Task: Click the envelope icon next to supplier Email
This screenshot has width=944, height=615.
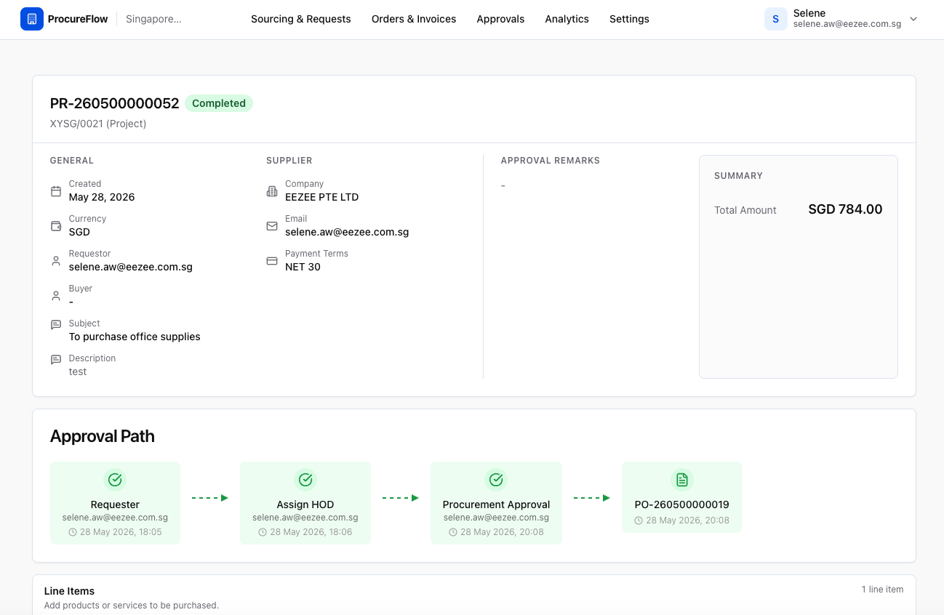Action: pyautogui.click(x=272, y=226)
